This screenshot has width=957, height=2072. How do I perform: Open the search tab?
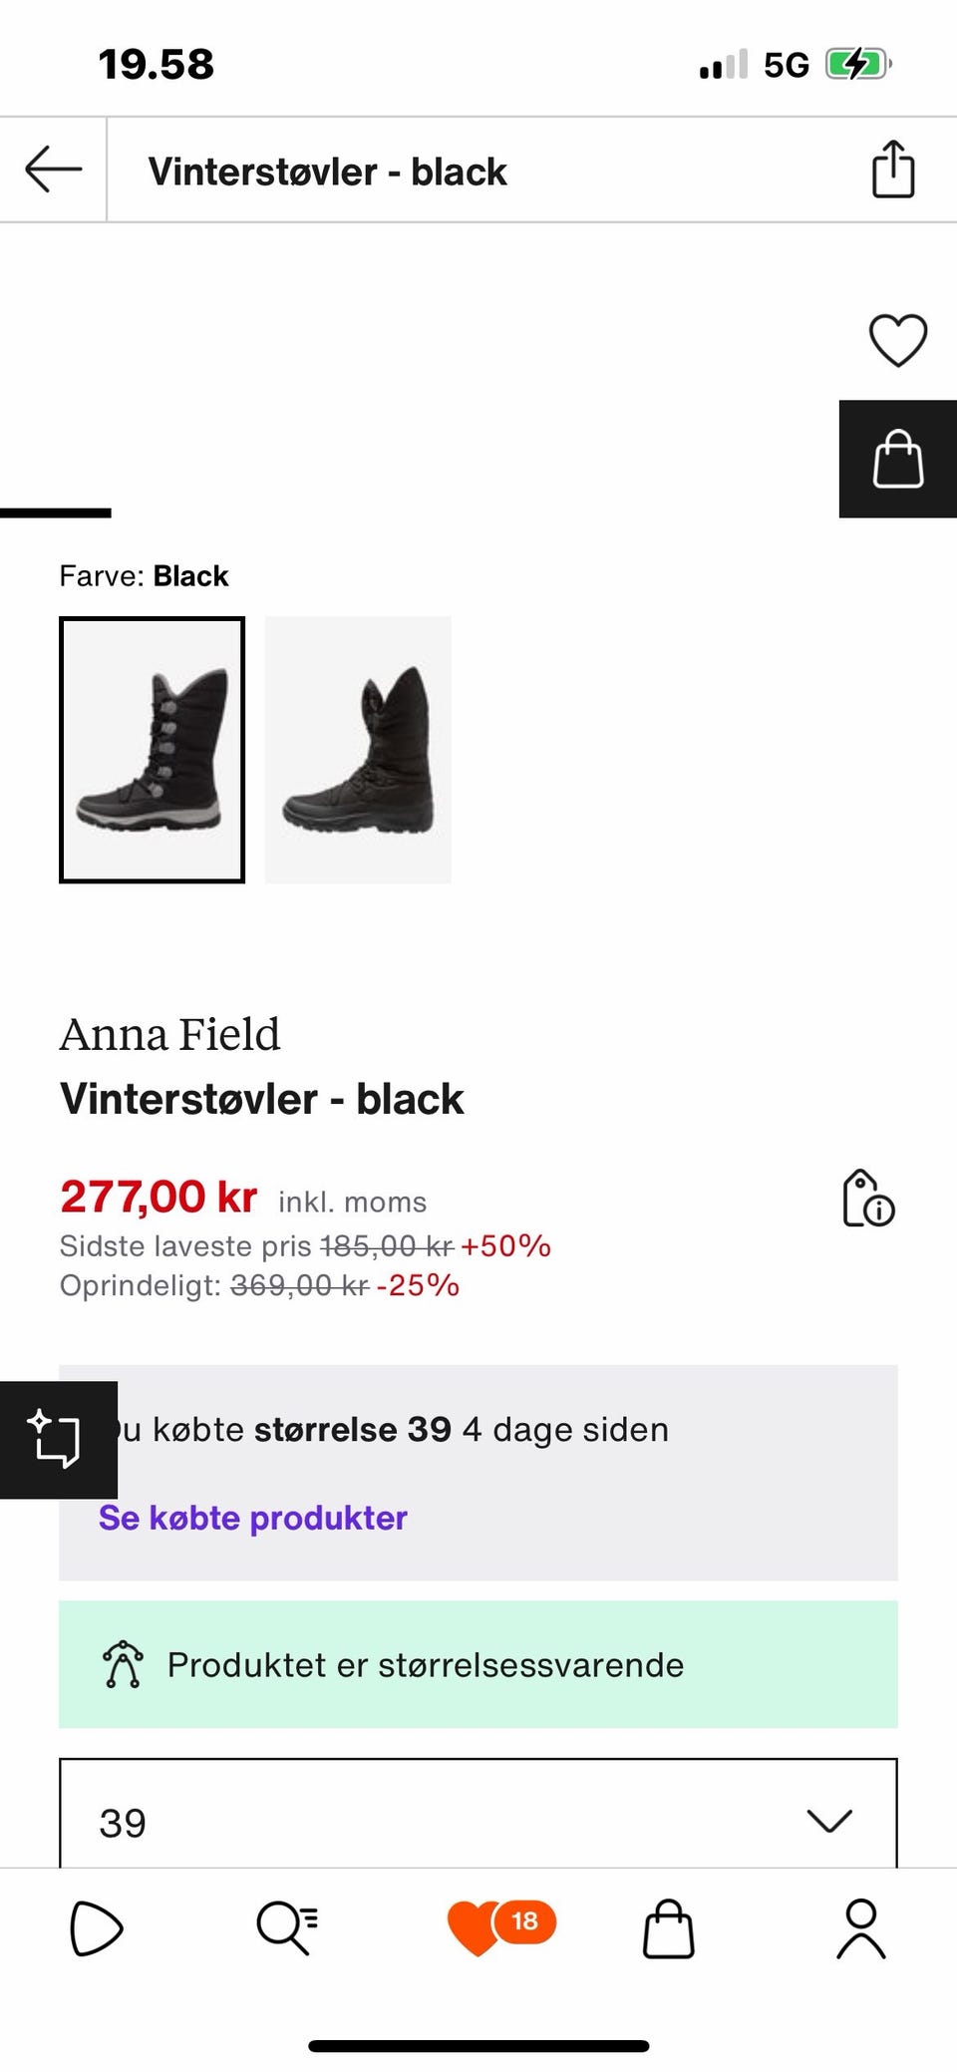(x=287, y=1928)
